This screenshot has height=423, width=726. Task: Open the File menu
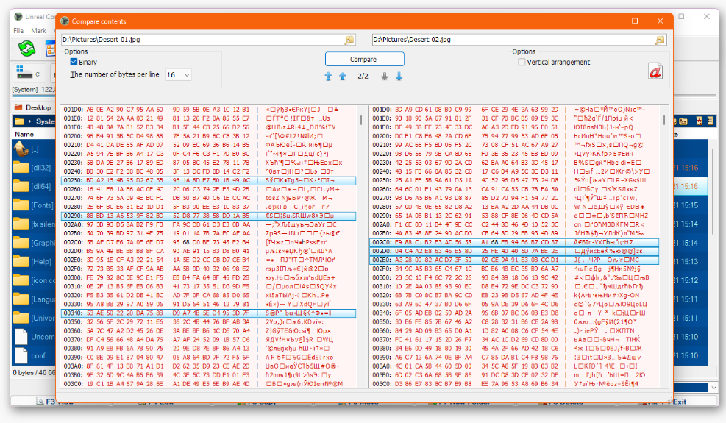pos(18,31)
